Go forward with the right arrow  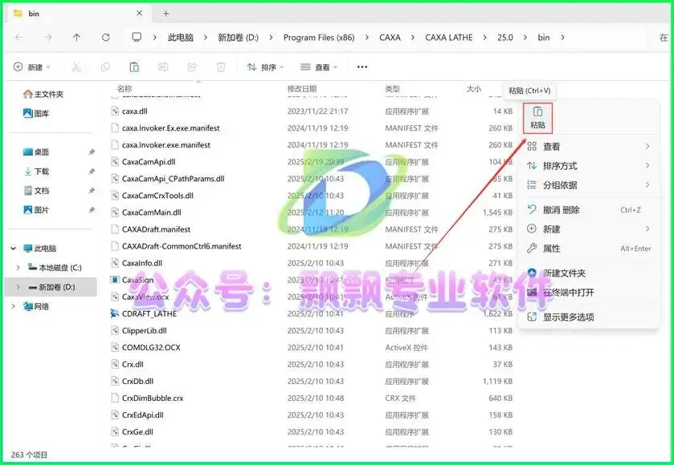coord(48,38)
